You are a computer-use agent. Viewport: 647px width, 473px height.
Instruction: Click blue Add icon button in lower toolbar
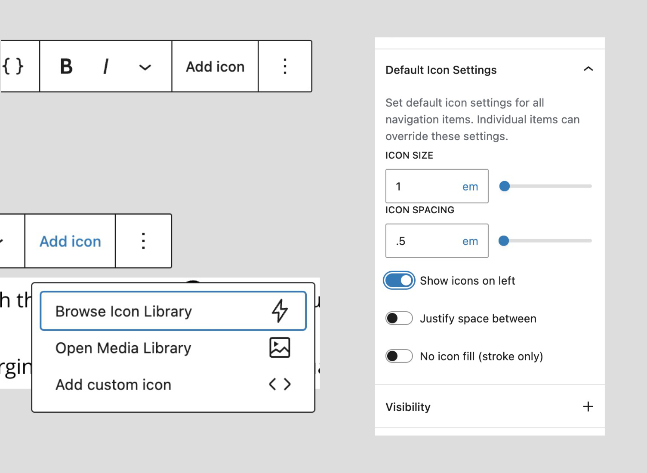(71, 241)
